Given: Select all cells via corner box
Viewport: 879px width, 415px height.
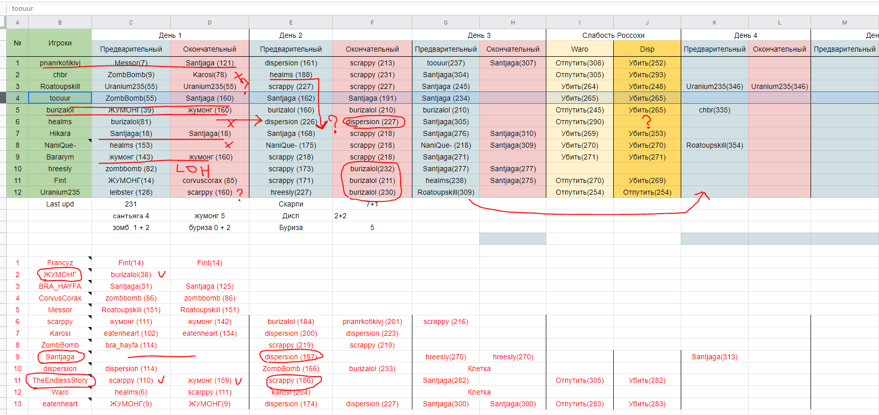Looking at the screenshot, I should point(3,22).
